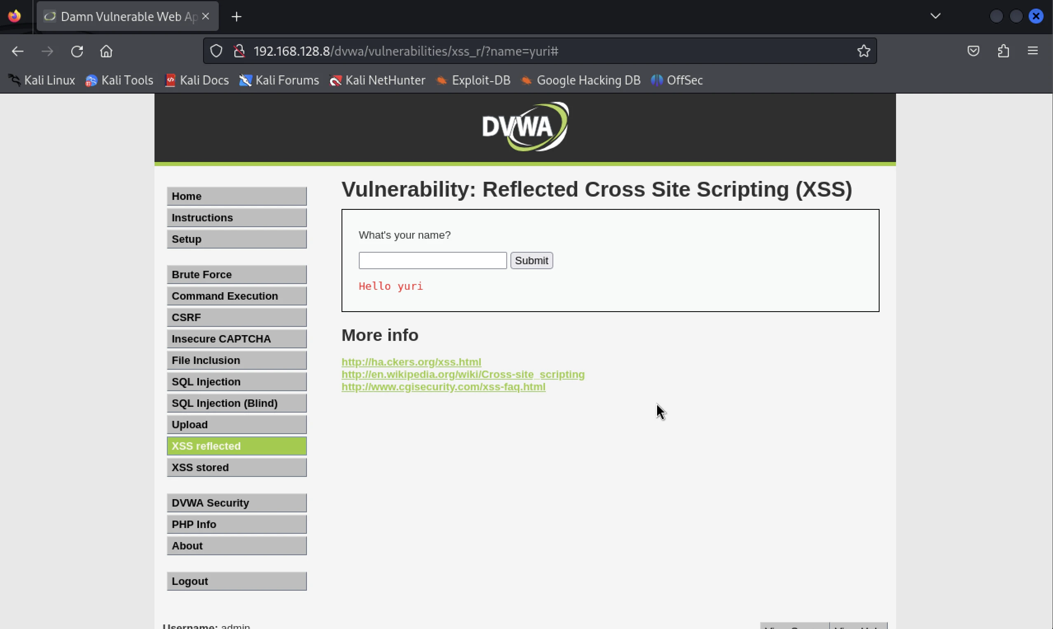Bookmark this page with the star

pos(863,51)
